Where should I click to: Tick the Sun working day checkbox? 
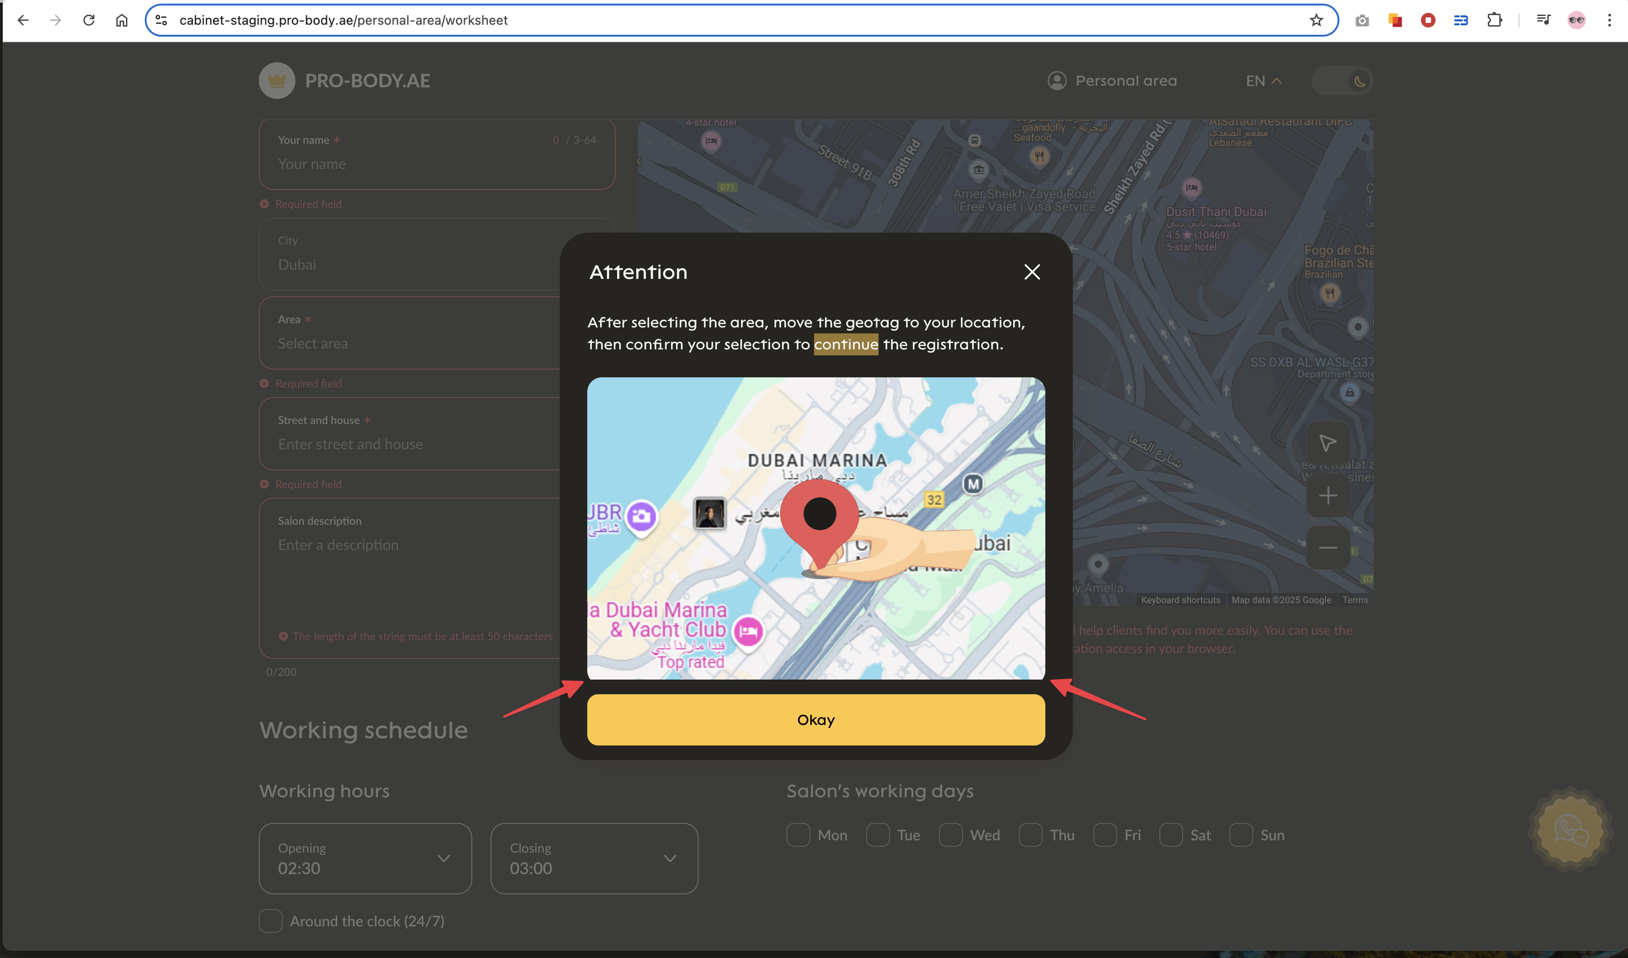(x=1241, y=835)
